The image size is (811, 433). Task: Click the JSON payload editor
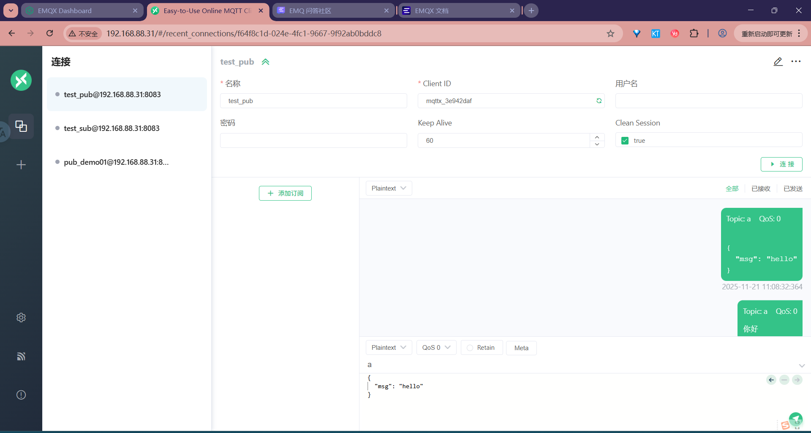[x=562, y=401]
